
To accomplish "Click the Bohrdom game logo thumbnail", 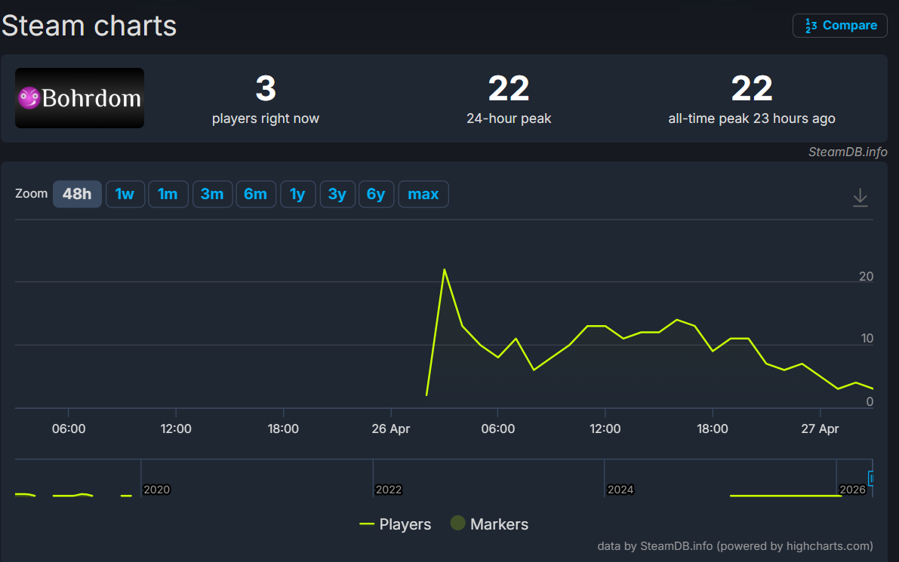I will 80,98.
